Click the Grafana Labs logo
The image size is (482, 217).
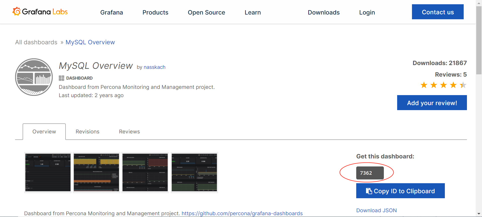point(40,12)
